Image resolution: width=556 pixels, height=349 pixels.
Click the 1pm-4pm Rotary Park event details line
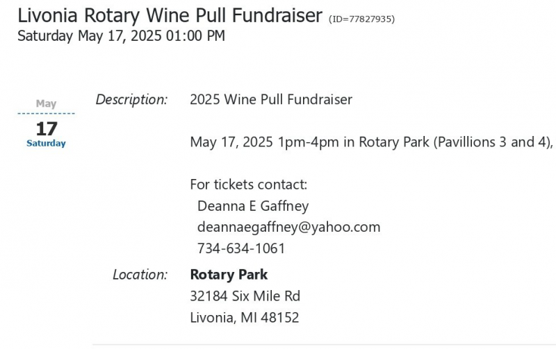(x=372, y=142)
